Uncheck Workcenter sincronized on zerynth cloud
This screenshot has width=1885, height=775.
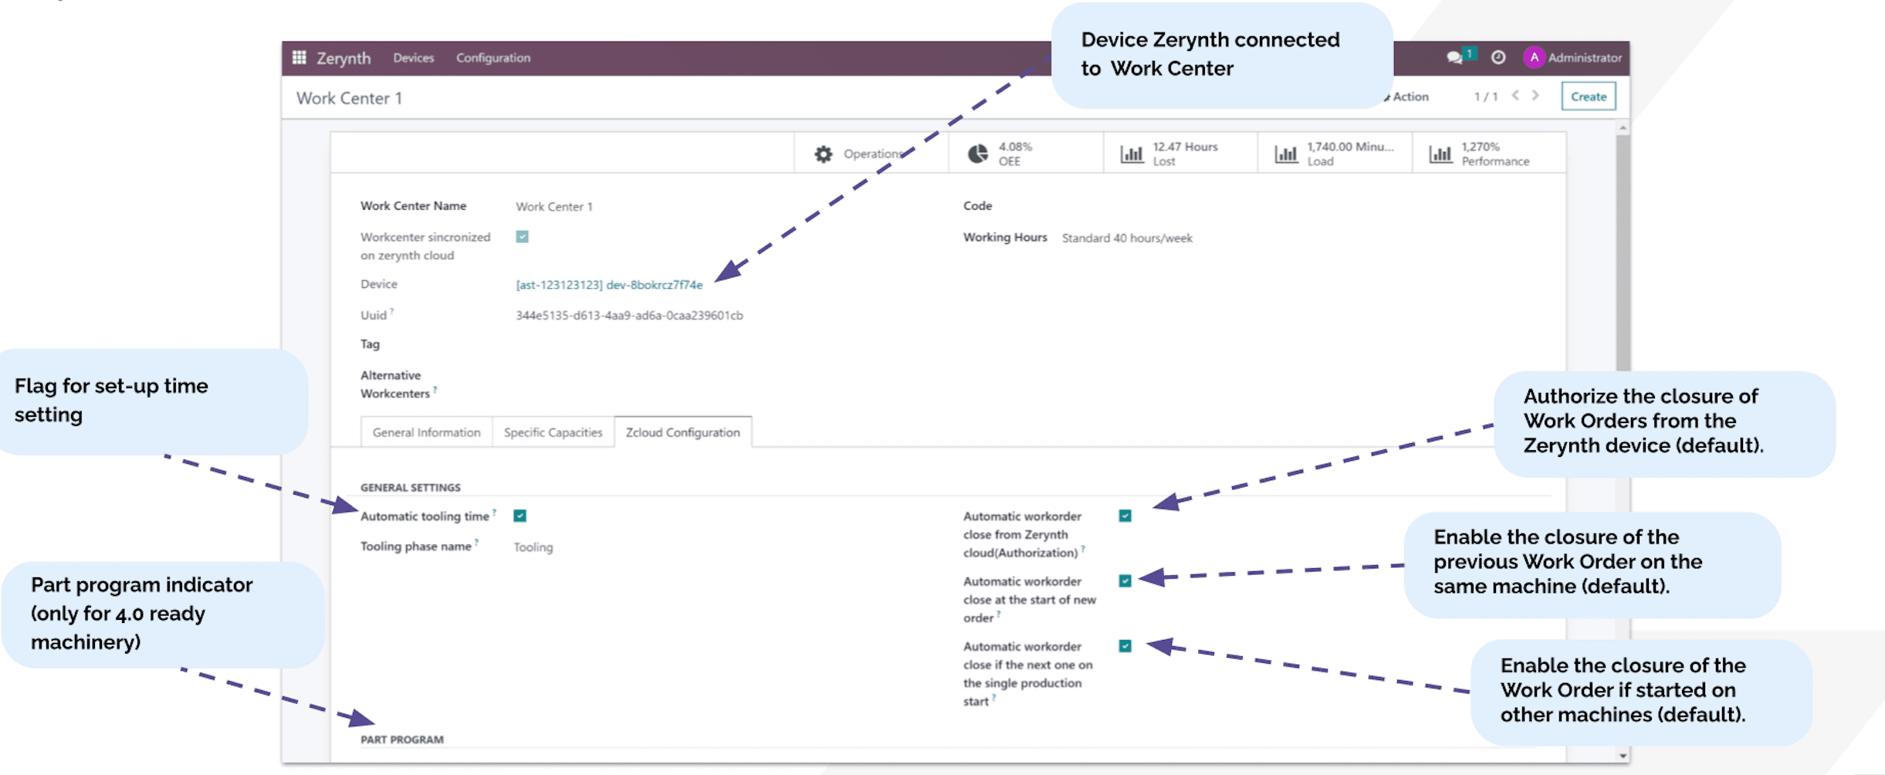(522, 237)
